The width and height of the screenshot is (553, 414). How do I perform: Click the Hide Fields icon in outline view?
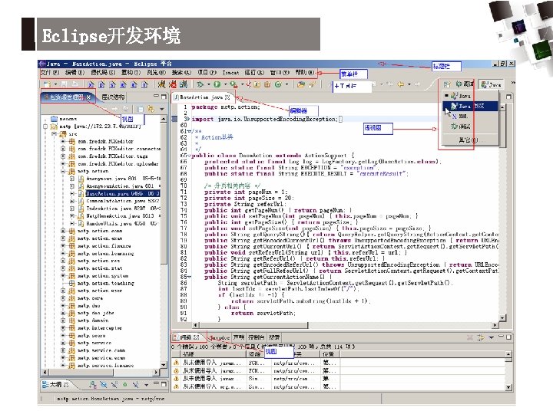[104, 385]
